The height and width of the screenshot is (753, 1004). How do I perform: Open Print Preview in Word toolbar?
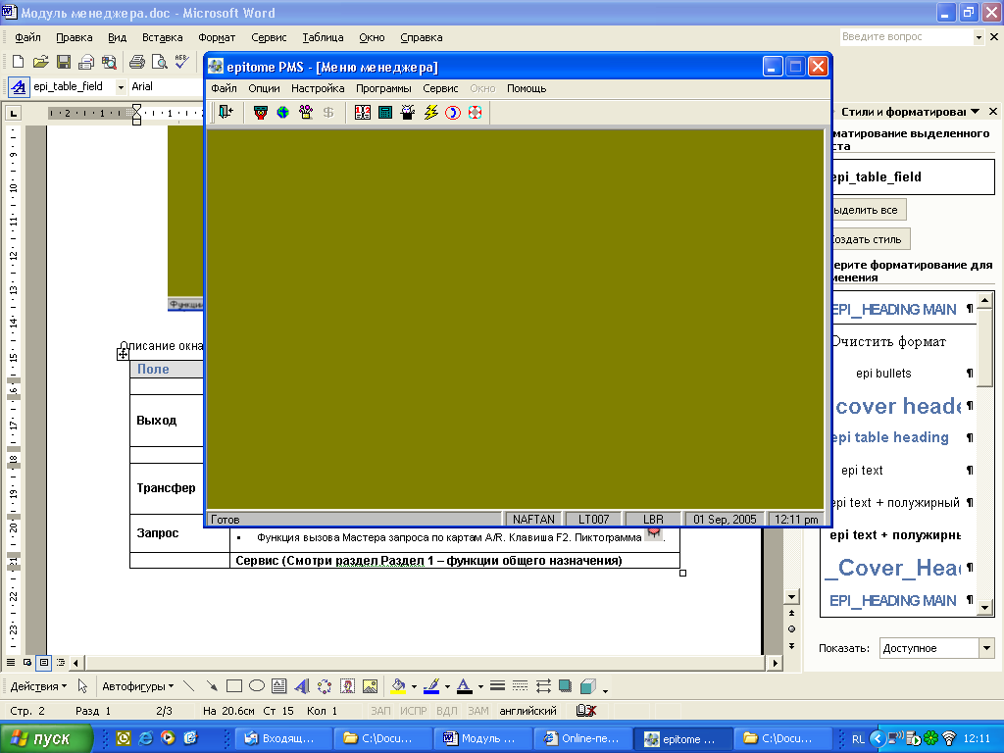coord(159,62)
